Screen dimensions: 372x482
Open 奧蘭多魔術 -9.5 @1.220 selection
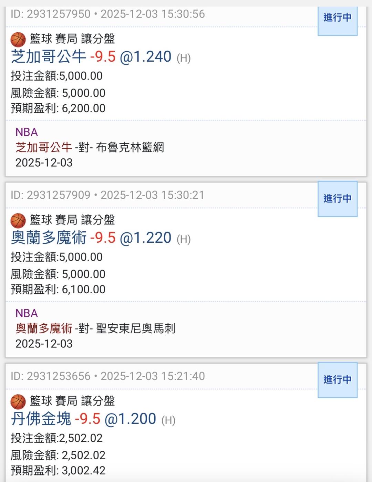click(100, 238)
